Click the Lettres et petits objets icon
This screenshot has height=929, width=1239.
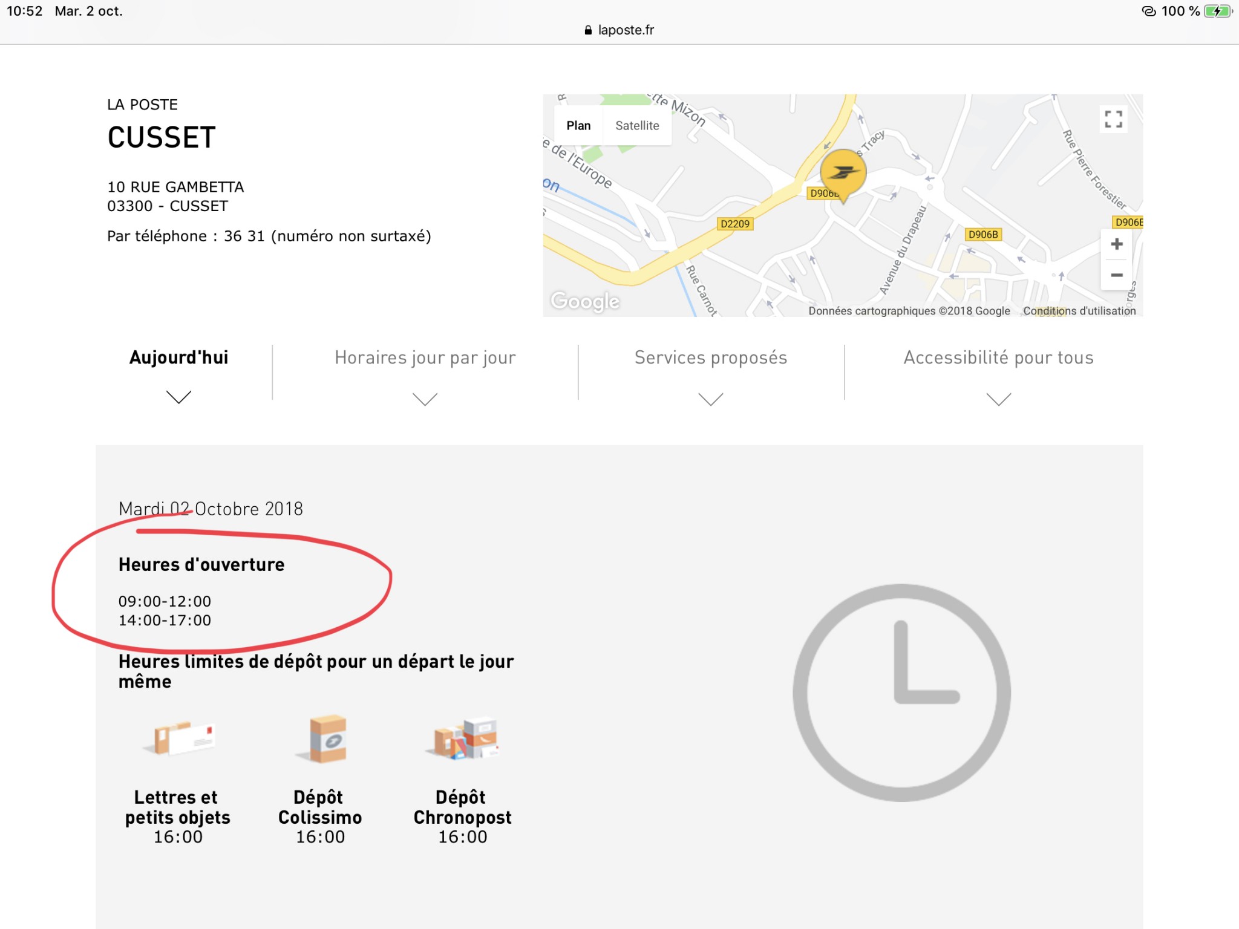tap(178, 737)
